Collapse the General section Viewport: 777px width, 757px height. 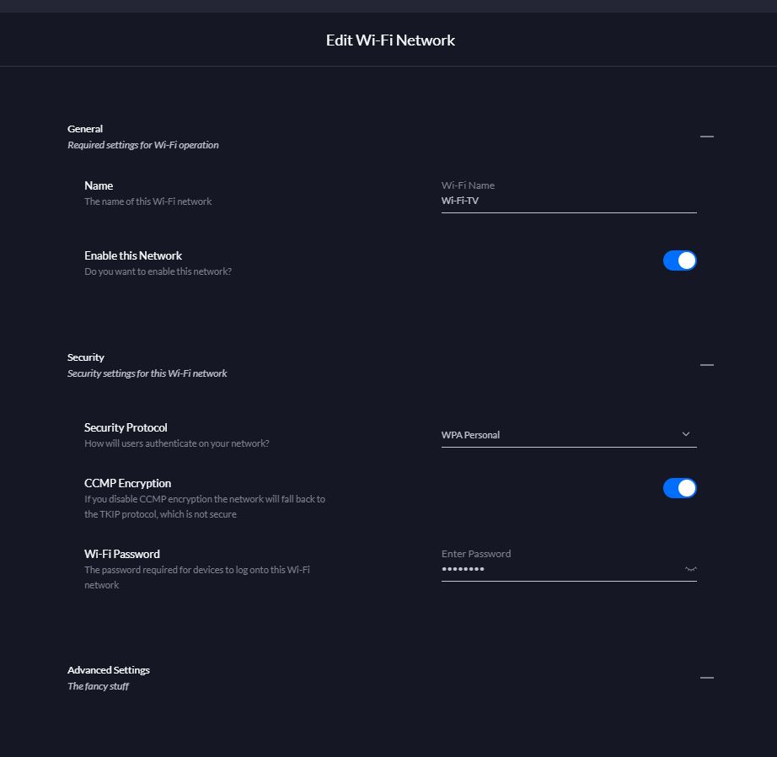point(707,137)
